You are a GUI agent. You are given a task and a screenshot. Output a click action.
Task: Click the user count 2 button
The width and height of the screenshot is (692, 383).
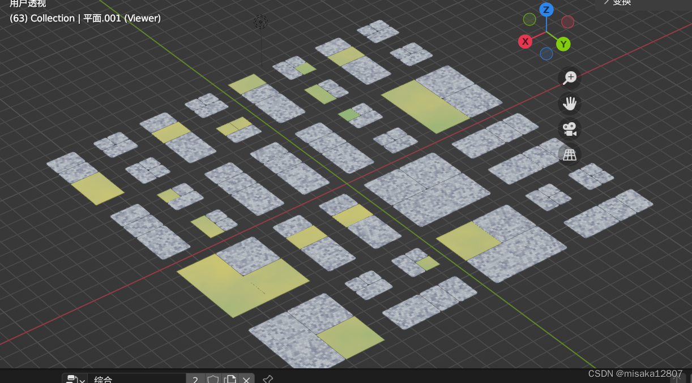click(x=195, y=379)
